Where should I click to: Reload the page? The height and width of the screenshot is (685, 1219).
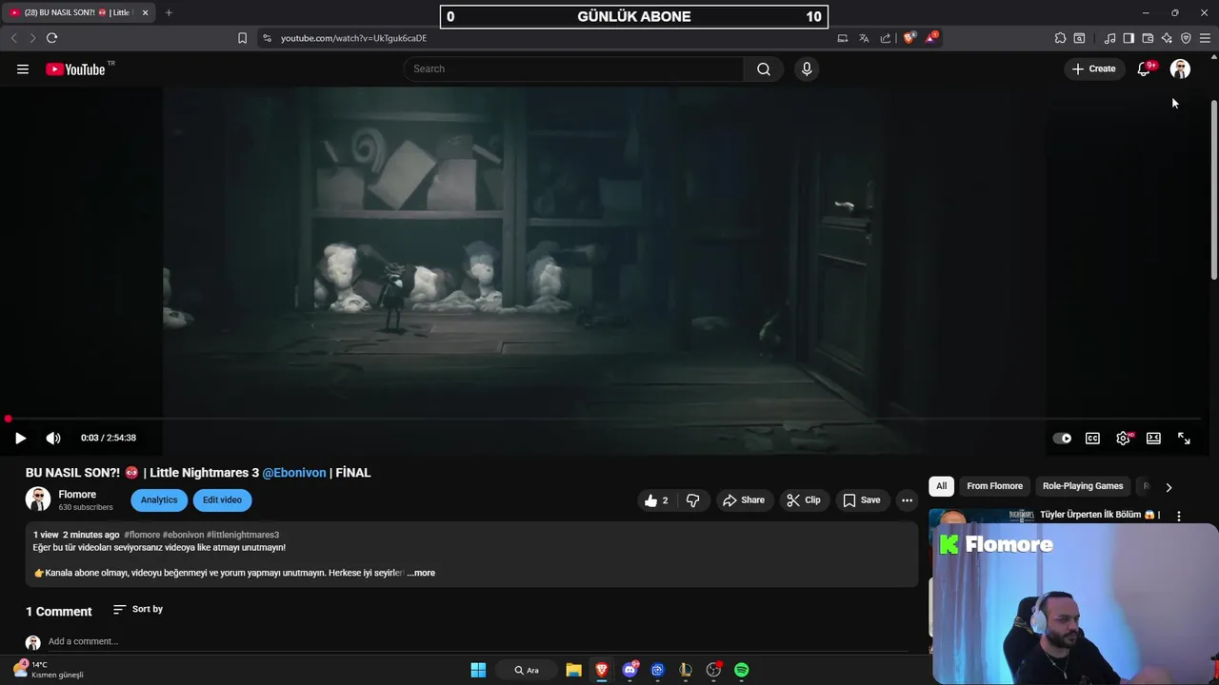51,38
